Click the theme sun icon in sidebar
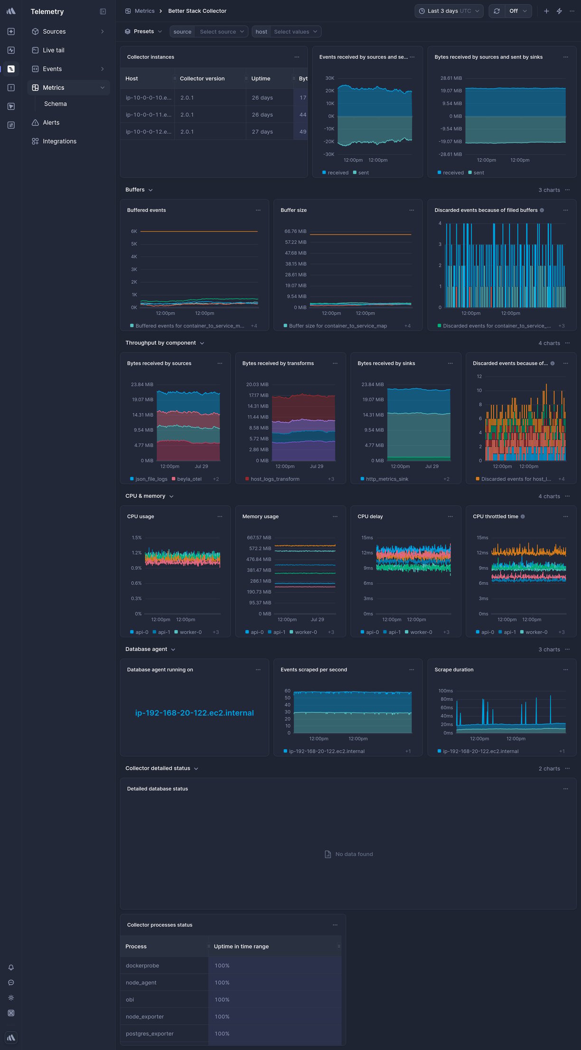The height and width of the screenshot is (1050, 581). [x=11, y=998]
